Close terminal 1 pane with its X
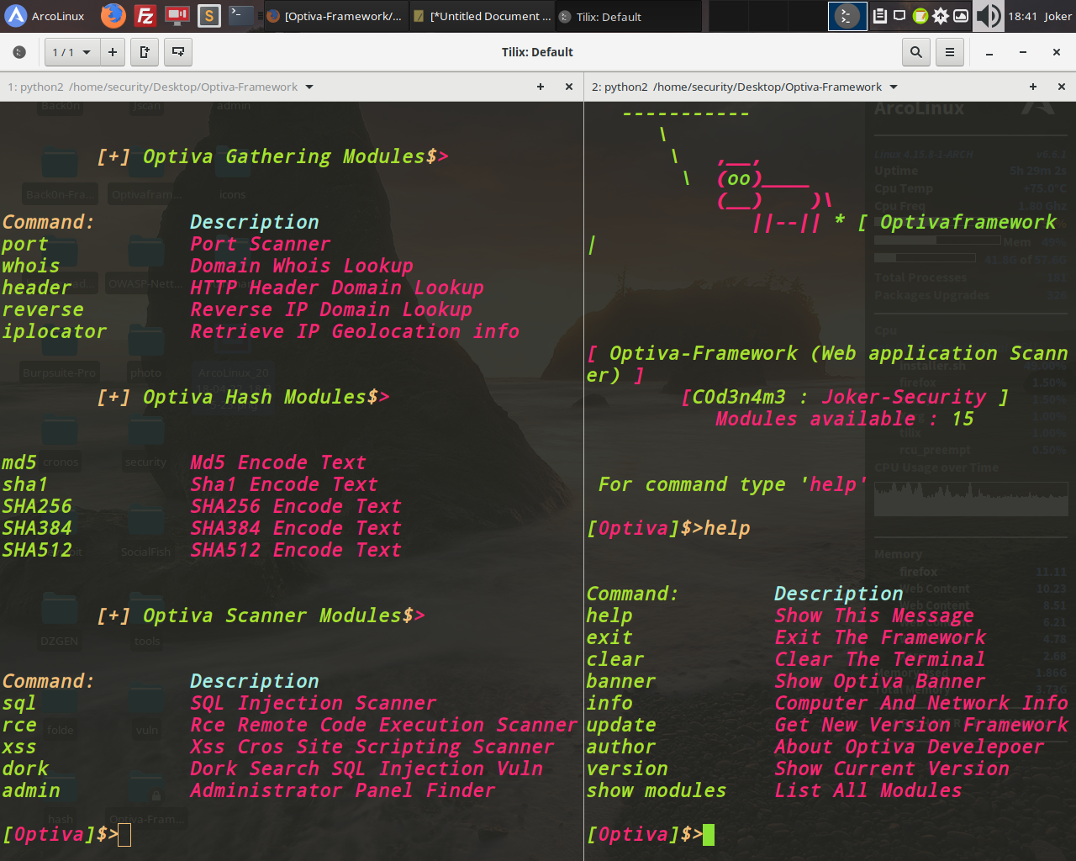The height and width of the screenshot is (861, 1076). coord(569,87)
